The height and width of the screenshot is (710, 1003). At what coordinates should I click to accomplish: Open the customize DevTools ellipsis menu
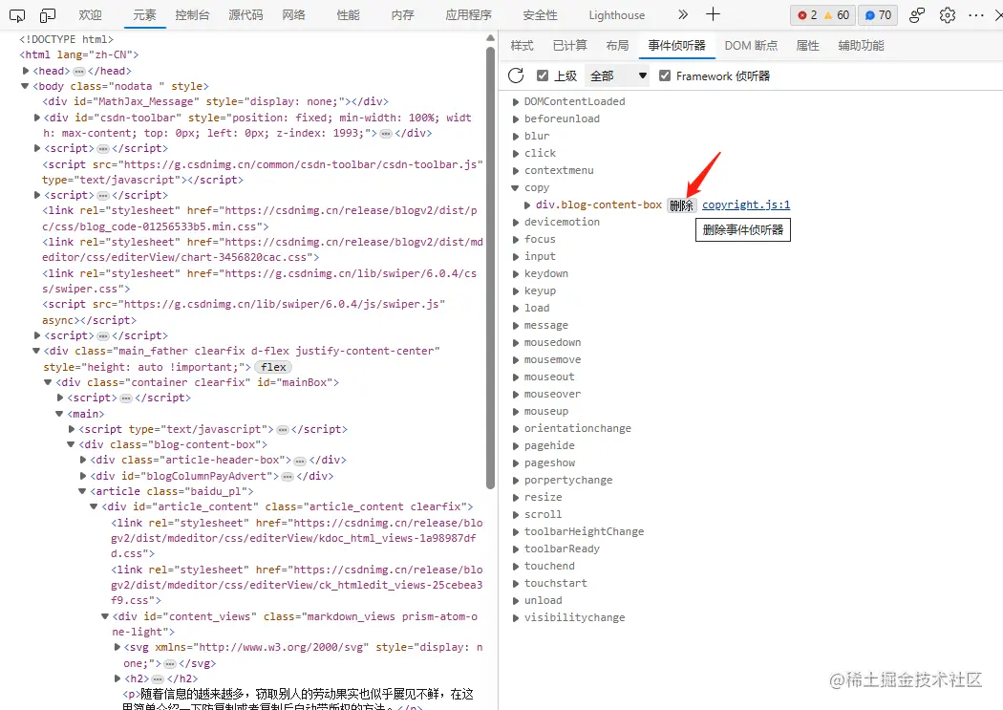coord(976,14)
